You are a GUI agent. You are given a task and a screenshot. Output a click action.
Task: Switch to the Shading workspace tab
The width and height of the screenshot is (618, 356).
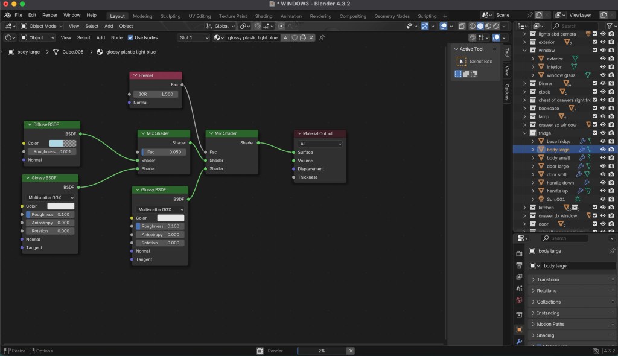tap(263, 16)
